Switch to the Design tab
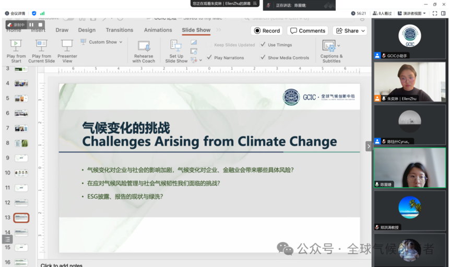 point(87,30)
